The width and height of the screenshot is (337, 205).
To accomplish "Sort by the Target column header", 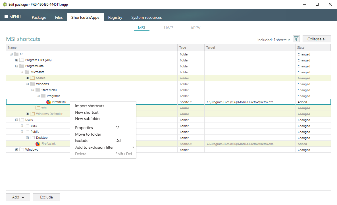I will (x=250, y=47).
